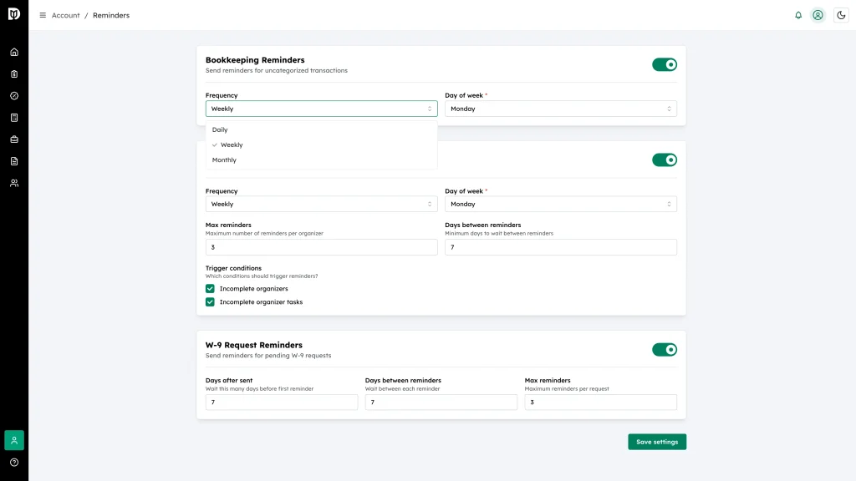Focus the Max reminders per organizer field
856x481 pixels.
[322, 247]
